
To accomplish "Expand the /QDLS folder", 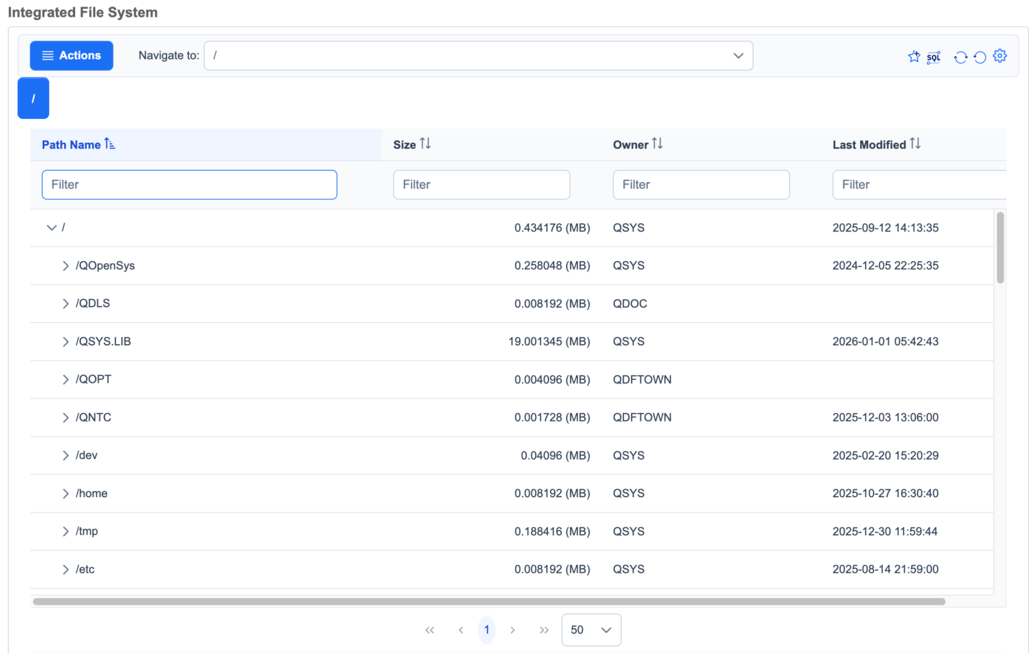I will click(66, 304).
